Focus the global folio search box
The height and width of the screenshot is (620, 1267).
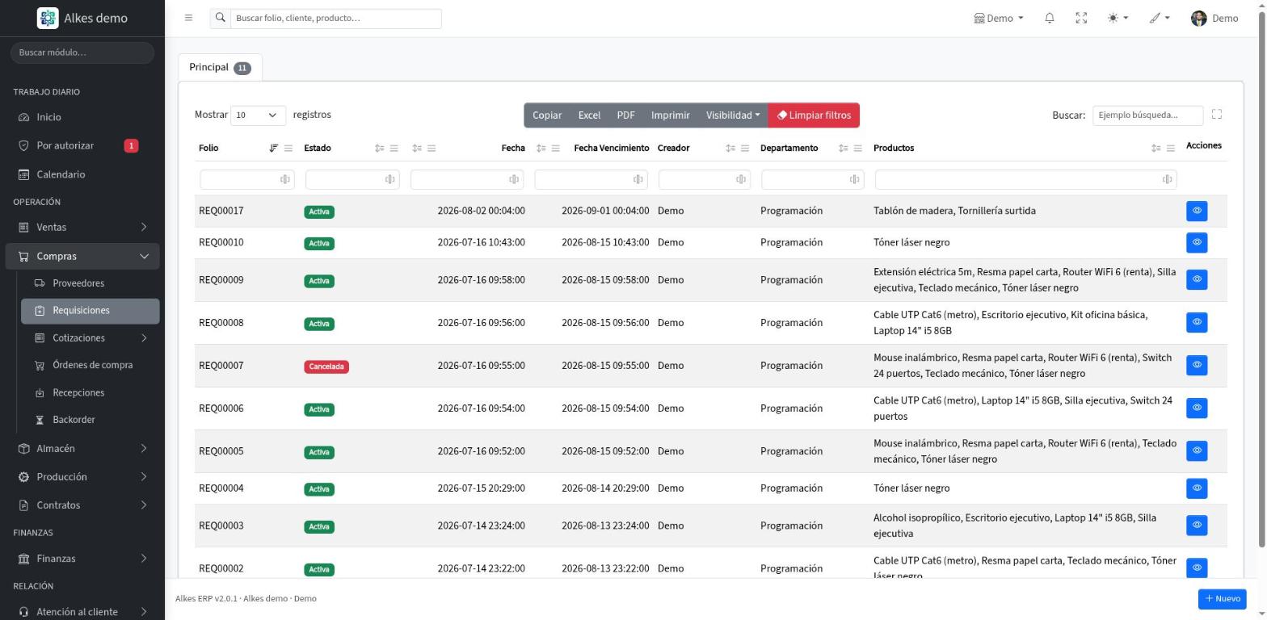point(335,18)
